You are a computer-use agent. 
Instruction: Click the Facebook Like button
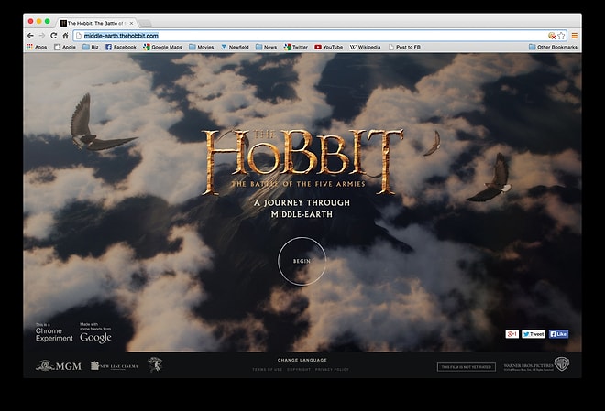point(558,334)
